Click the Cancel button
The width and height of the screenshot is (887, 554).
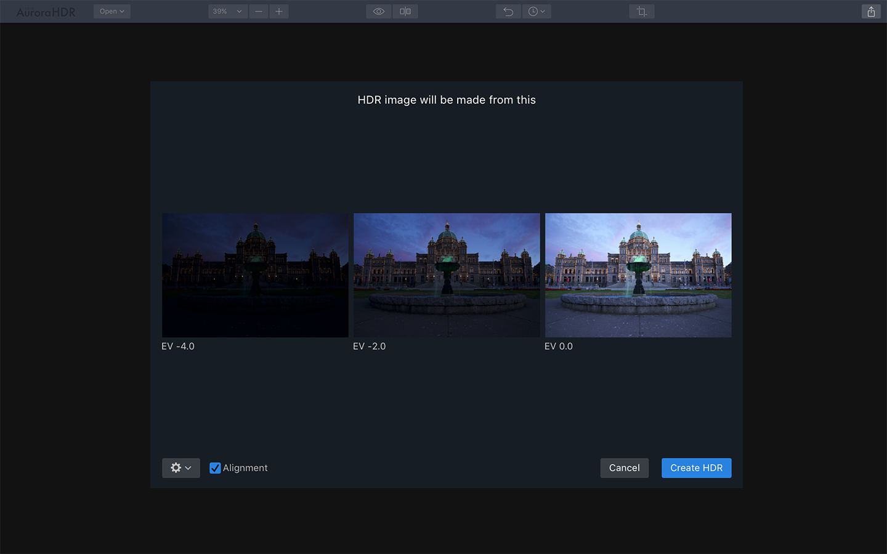[625, 468]
